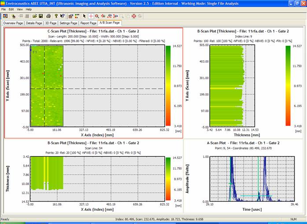Click the greyed square toolbar icon

coord(27,16)
